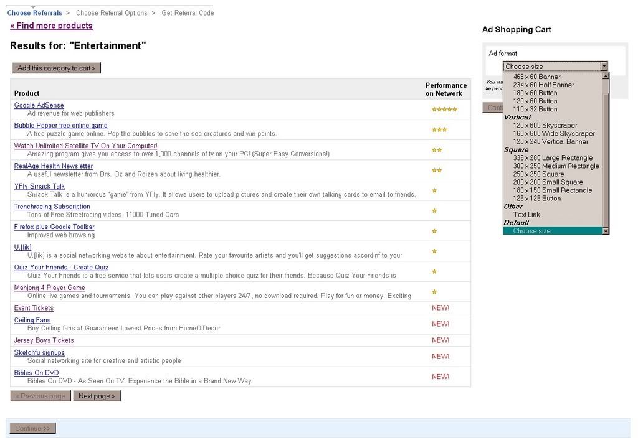Click five-star rating for Google AdSense
Screen dimensions: 638x445
pyautogui.click(x=444, y=110)
